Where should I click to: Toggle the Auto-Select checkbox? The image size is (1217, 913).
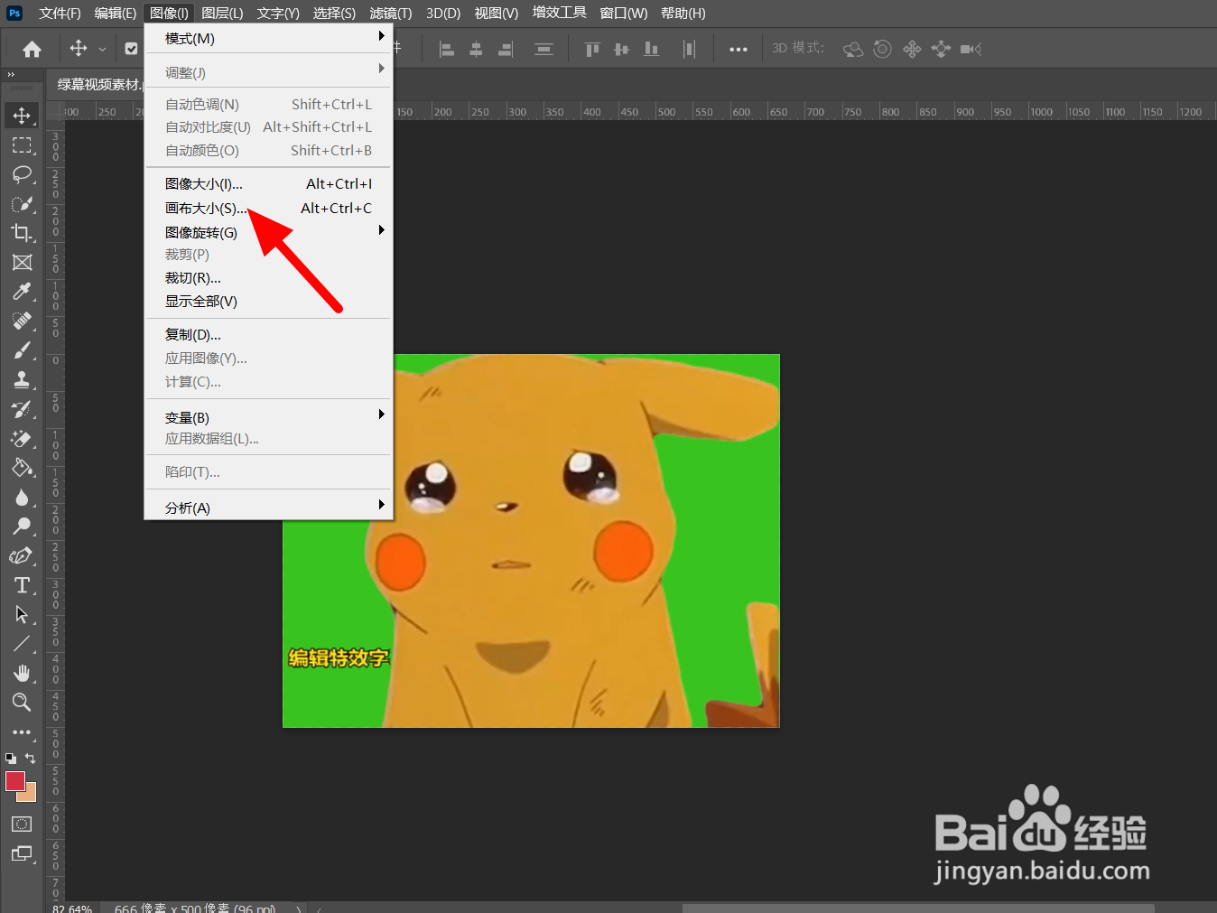[x=132, y=49]
